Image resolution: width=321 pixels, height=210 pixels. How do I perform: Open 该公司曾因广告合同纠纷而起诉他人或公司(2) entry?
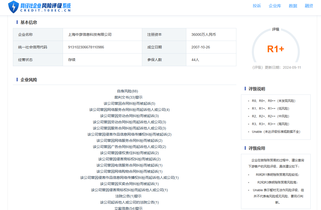(129, 147)
